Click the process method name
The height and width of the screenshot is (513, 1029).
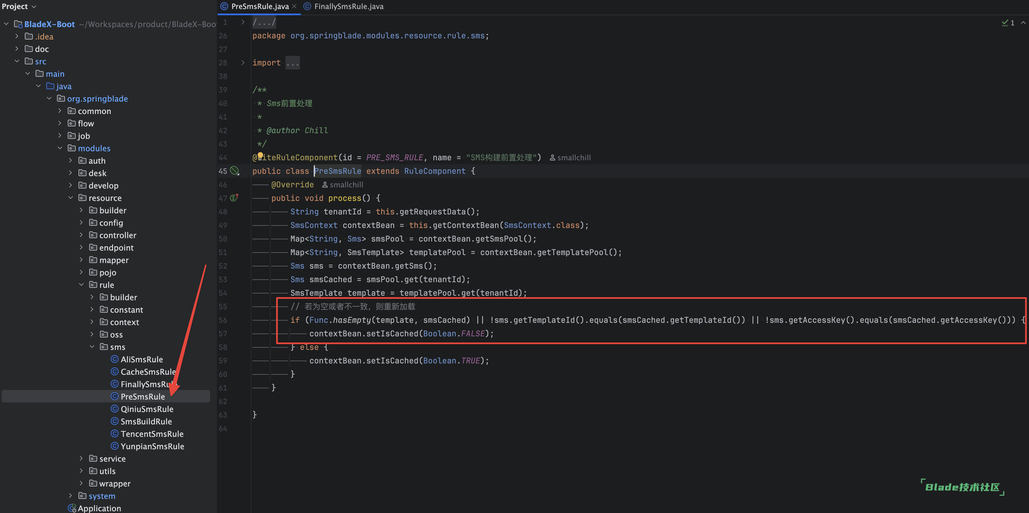[x=344, y=198]
